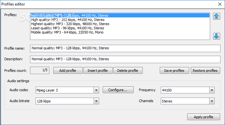This screenshot has width=225, height=125.
Task: Apply the current profile
Action: coord(203,117)
